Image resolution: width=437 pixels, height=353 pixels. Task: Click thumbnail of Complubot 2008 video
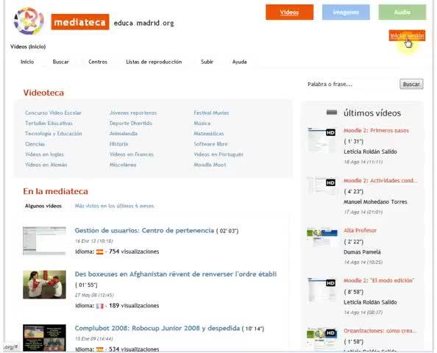click(x=45, y=338)
